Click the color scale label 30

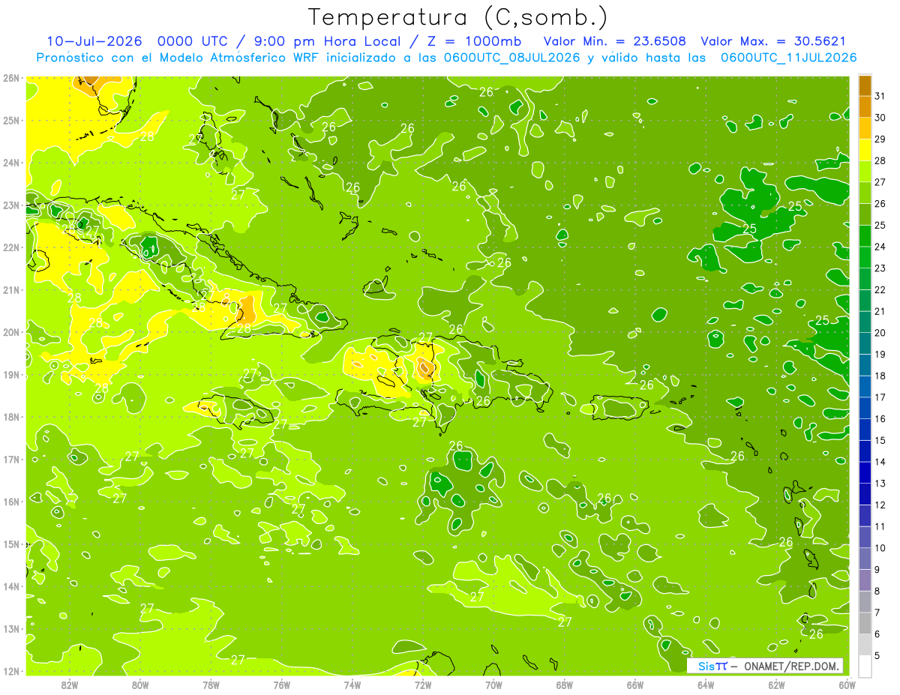(880, 117)
